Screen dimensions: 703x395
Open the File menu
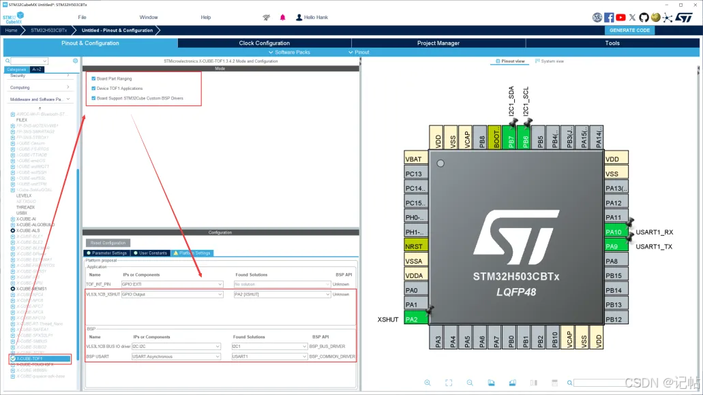coord(82,18)
